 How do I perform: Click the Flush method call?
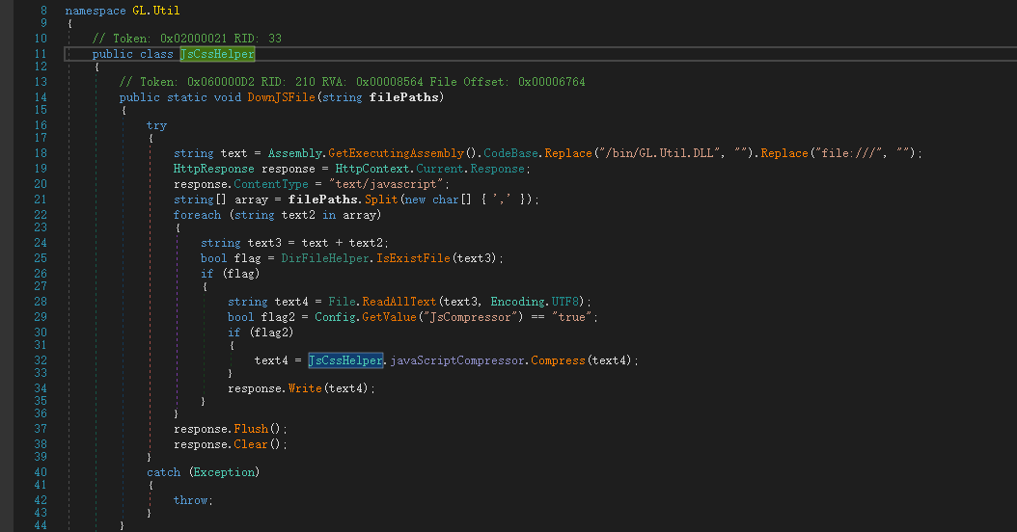point(251,429)
